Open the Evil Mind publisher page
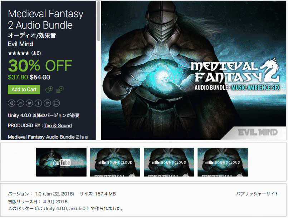The height and width of the screenshot is (218, 288). tap(21, 44)
